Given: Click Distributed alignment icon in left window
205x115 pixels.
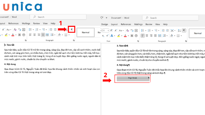Looking at the screenshot, I should [x=47, y=35].
